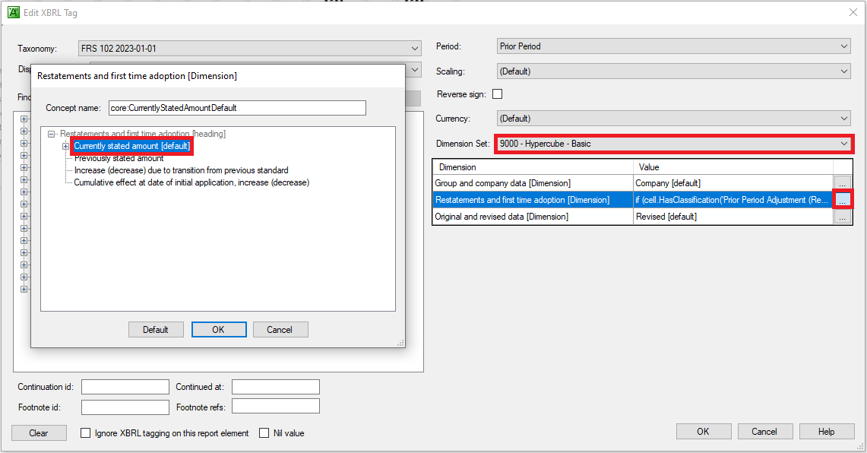Confirm the dimension dialog with OK
This screenshot has height=453, width=867.
pyautogui.click(x=219, y=329)
